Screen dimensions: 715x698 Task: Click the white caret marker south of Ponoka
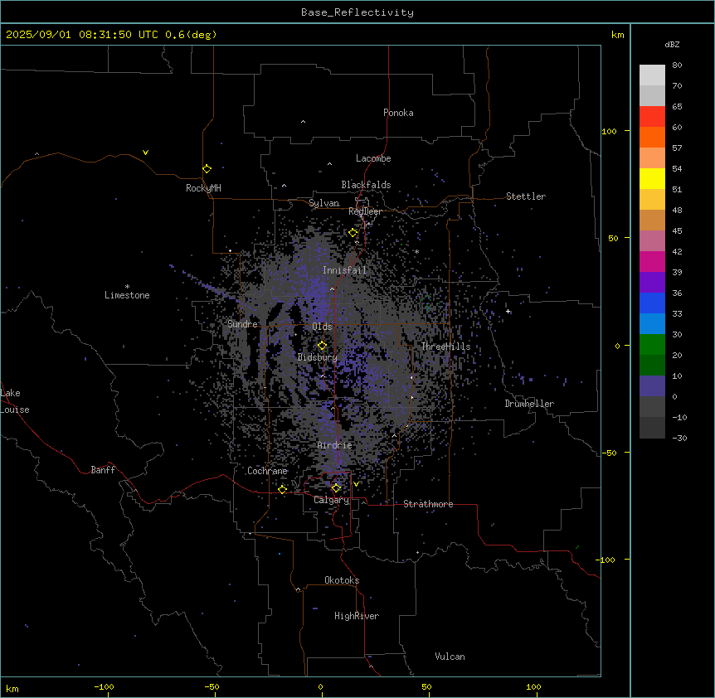click(x=303, y=122)
